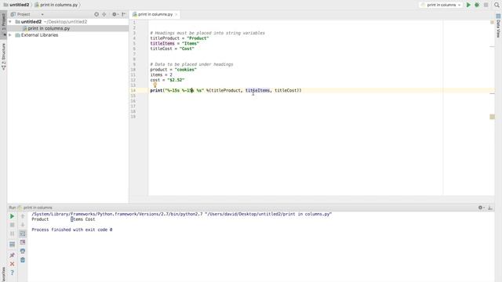Click 'titleCost' argument in print statement

click(x=286, y=91)
